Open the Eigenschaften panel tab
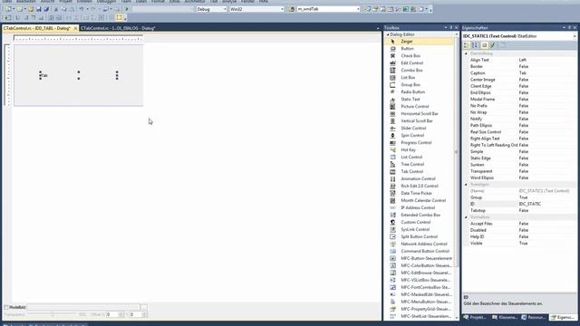580x326 pixels. pyautogui.click(x=562, y=318)
